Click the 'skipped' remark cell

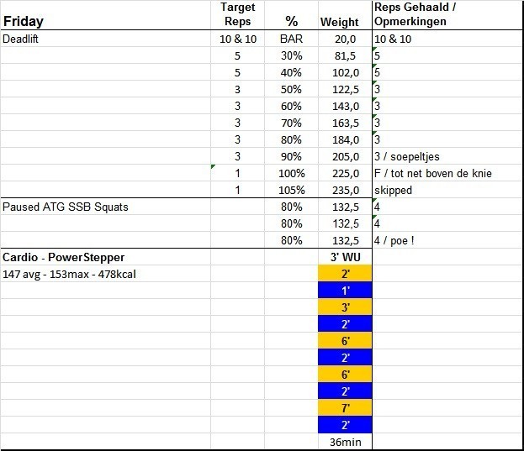(394, 190)
